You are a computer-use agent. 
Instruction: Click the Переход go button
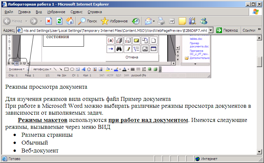click(x=227, y=30)
